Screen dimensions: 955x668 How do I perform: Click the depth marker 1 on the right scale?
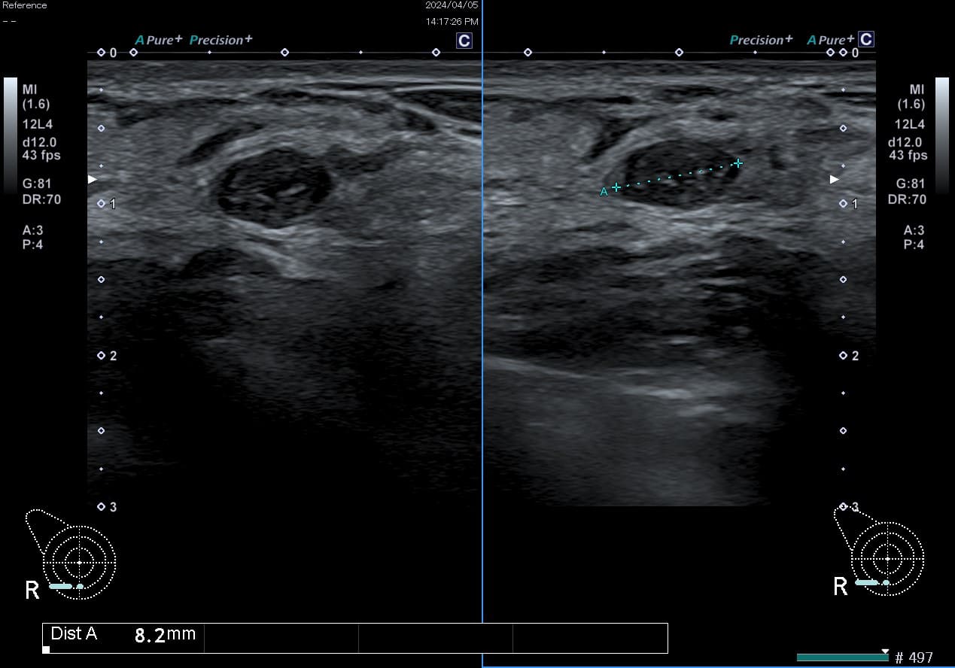[855, 204]
